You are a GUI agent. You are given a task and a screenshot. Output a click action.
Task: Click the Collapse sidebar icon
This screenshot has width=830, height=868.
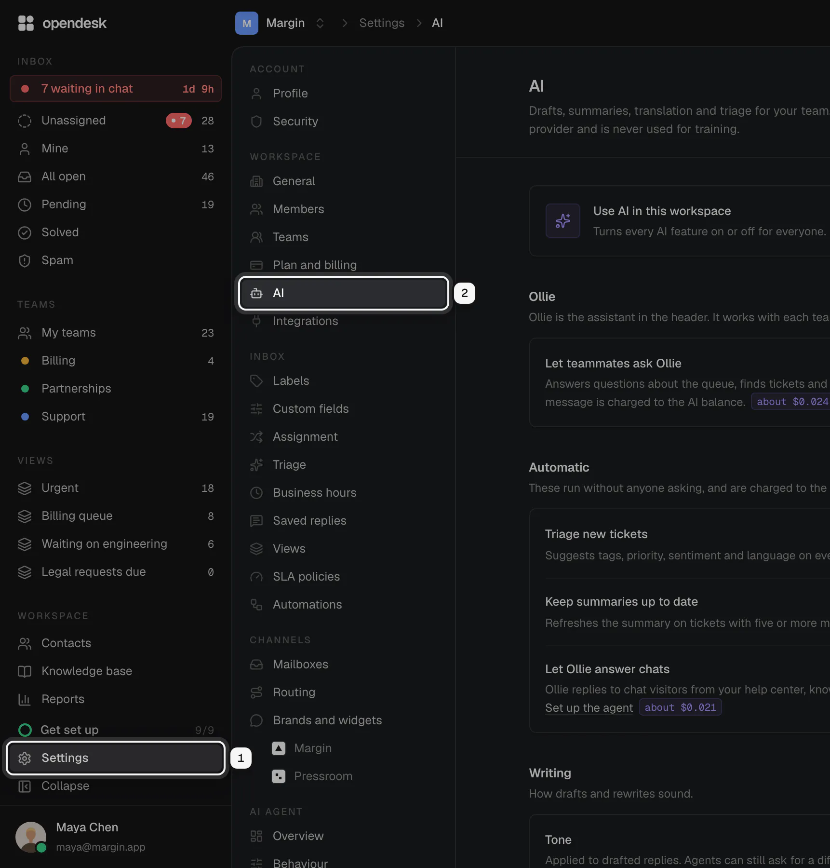tap(25, 787)
